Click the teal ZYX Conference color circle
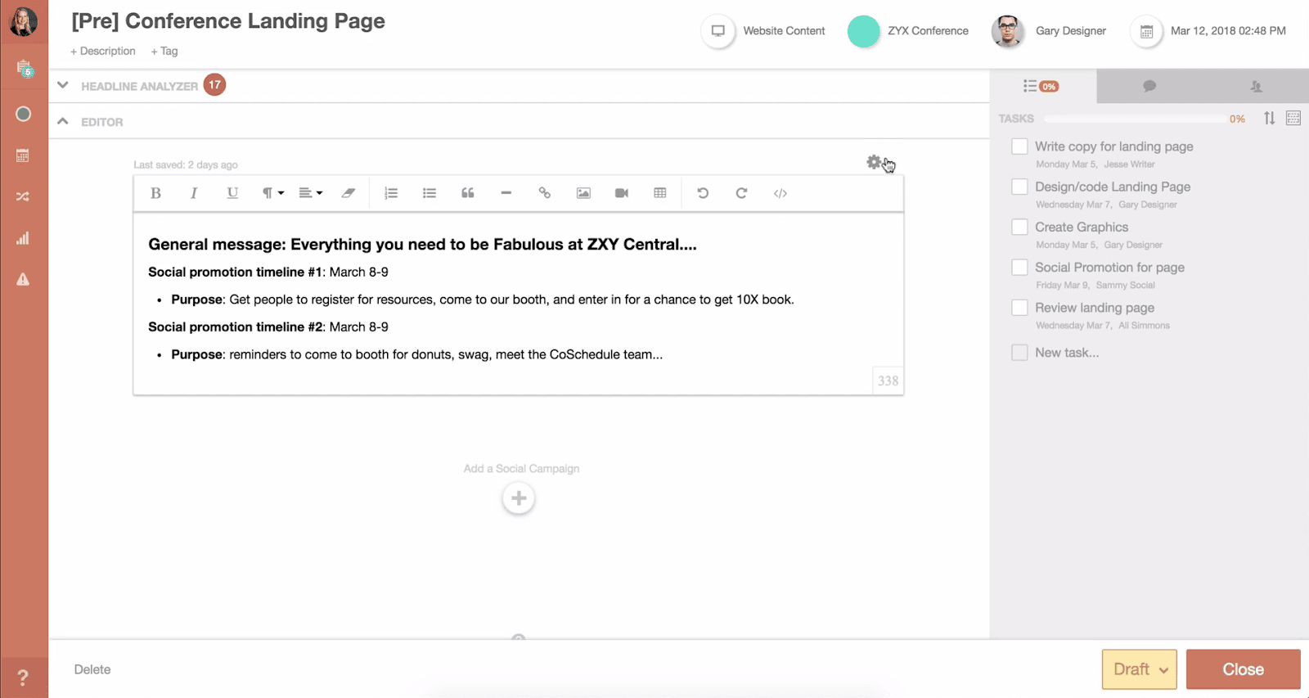The image size is (1309, 698). 863,31
